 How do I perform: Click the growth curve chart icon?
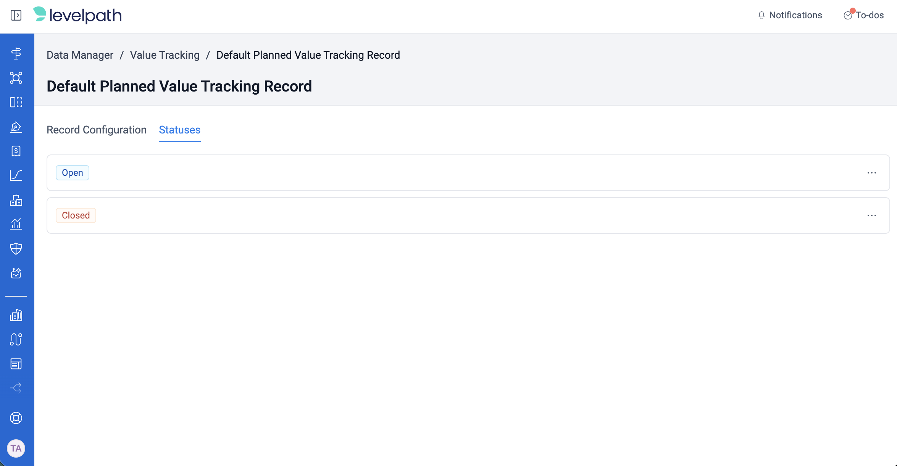click(16, 175)
